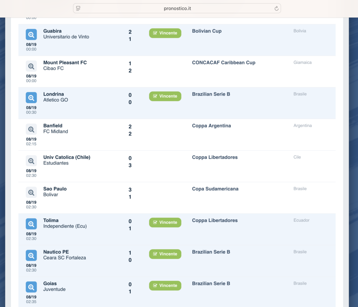Click Vincente badge for Goias match
Viewport: 358px width, 307px height.
click(165, 285)
